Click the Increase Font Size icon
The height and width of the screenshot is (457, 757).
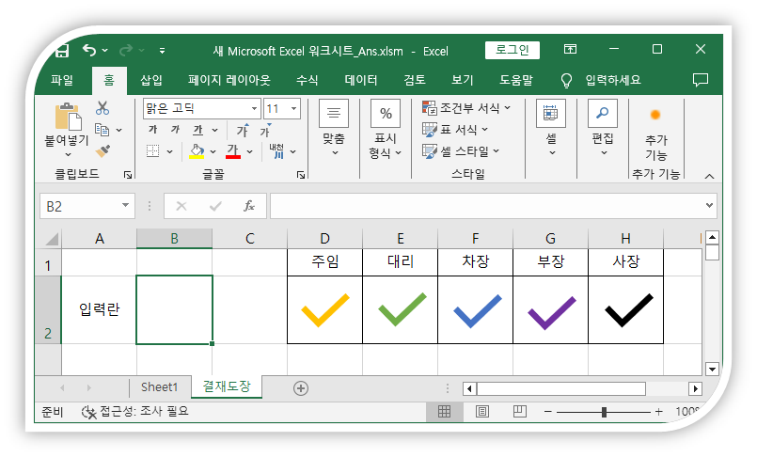pos(243,130)
